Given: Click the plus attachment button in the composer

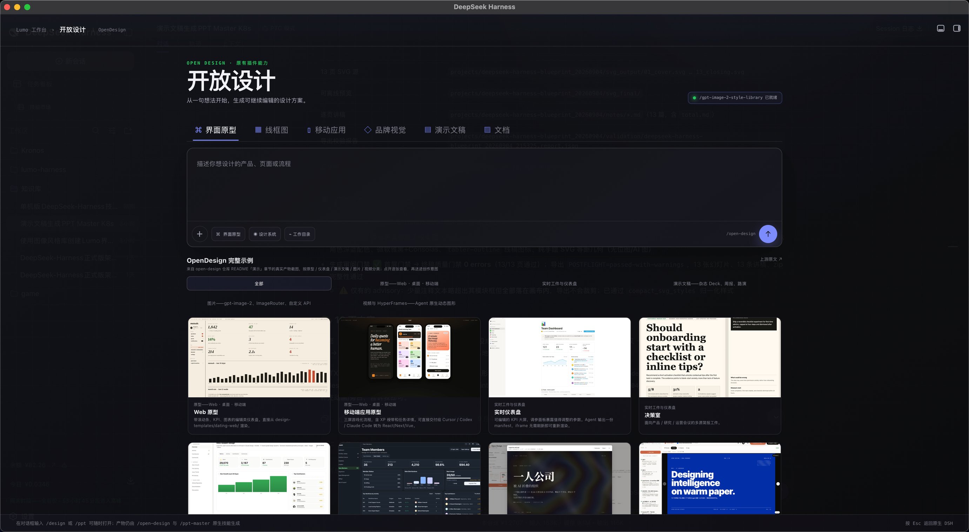Looking at the screenshot, I should 199,234.
